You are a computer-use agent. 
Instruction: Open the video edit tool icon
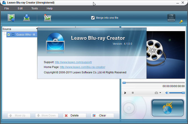coord(47,18)
